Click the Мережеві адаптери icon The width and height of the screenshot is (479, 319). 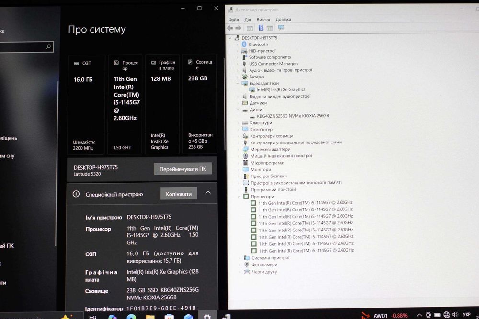(x=245, y=149)
